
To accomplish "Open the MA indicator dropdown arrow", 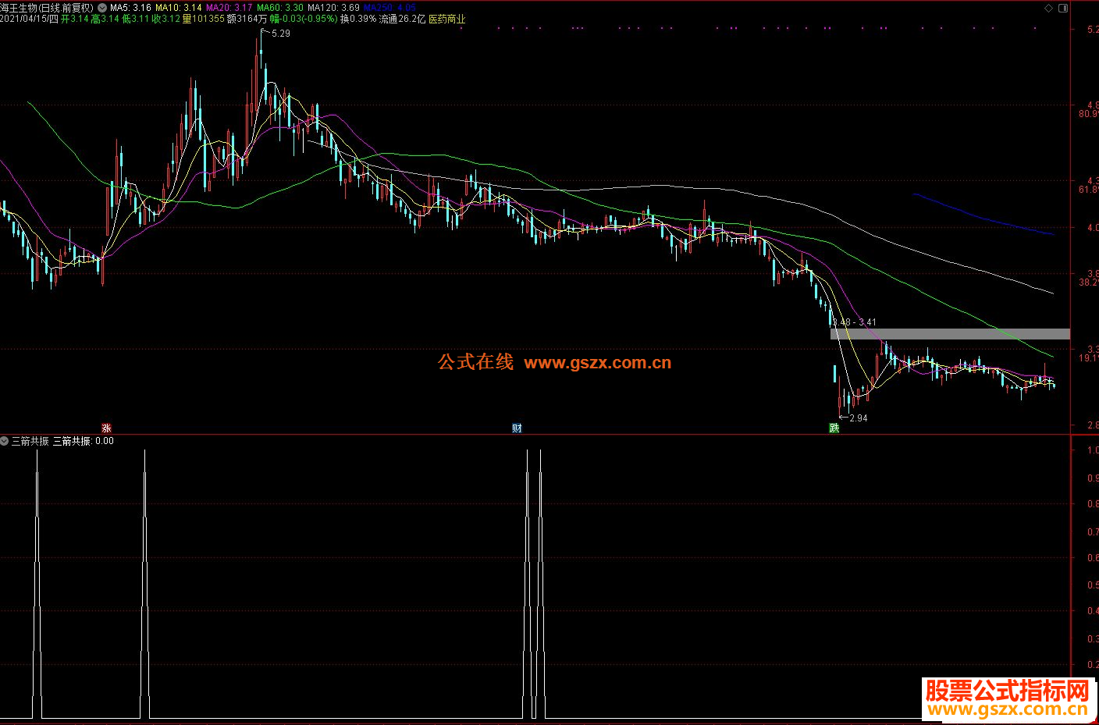I will coord(102,8).
